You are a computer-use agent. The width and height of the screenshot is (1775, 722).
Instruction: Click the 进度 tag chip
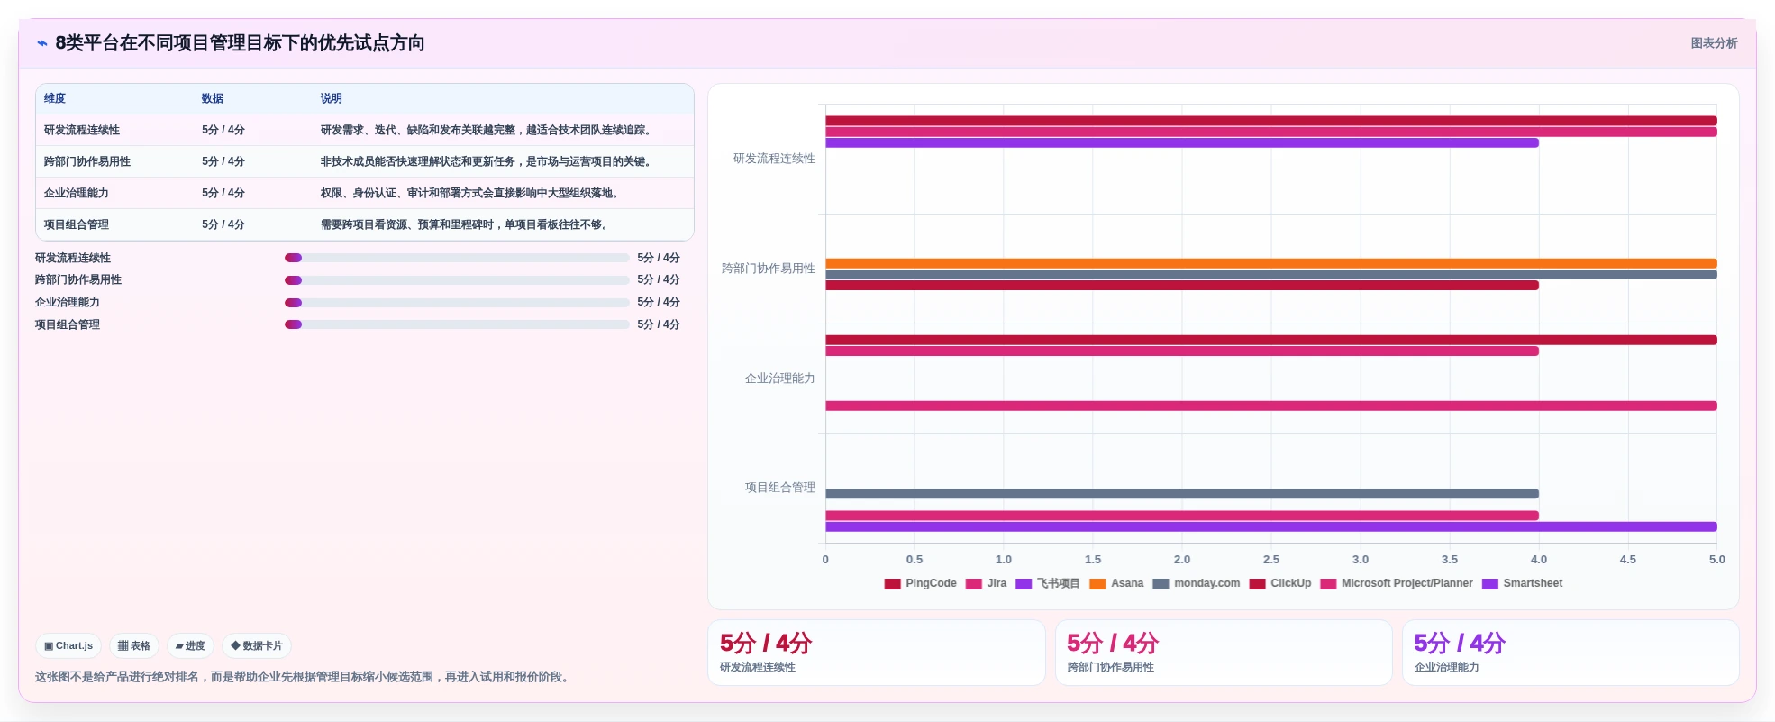click(x=190, y=645)
